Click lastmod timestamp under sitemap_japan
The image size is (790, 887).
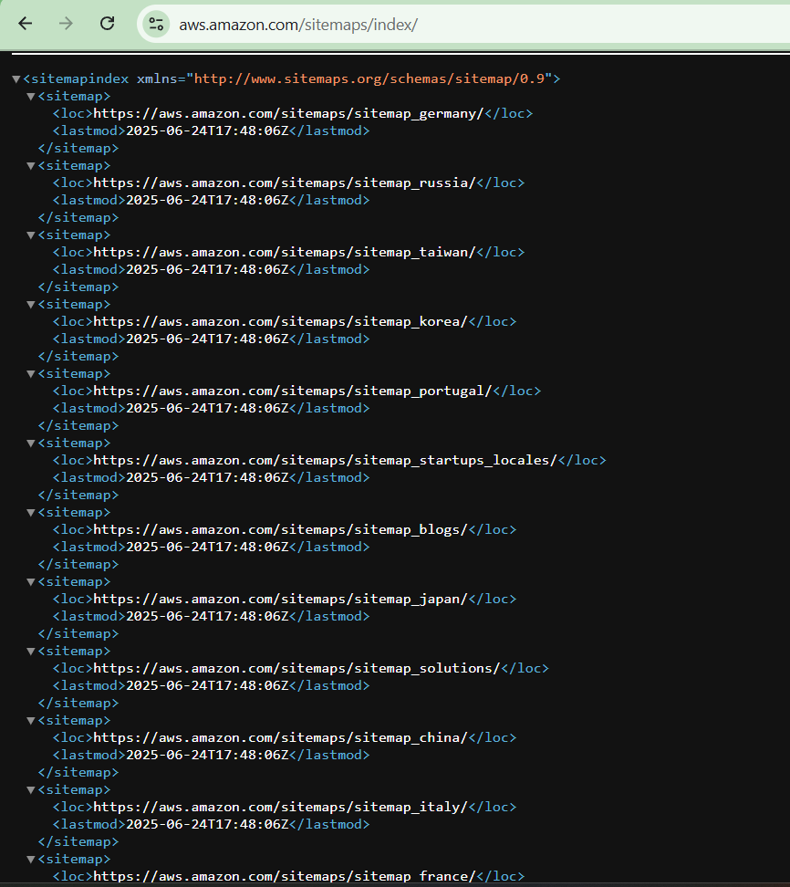(208, 617)
